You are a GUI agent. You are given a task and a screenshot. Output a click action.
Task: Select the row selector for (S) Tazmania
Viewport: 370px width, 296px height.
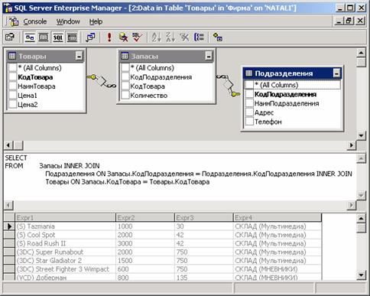pos(10,226)
